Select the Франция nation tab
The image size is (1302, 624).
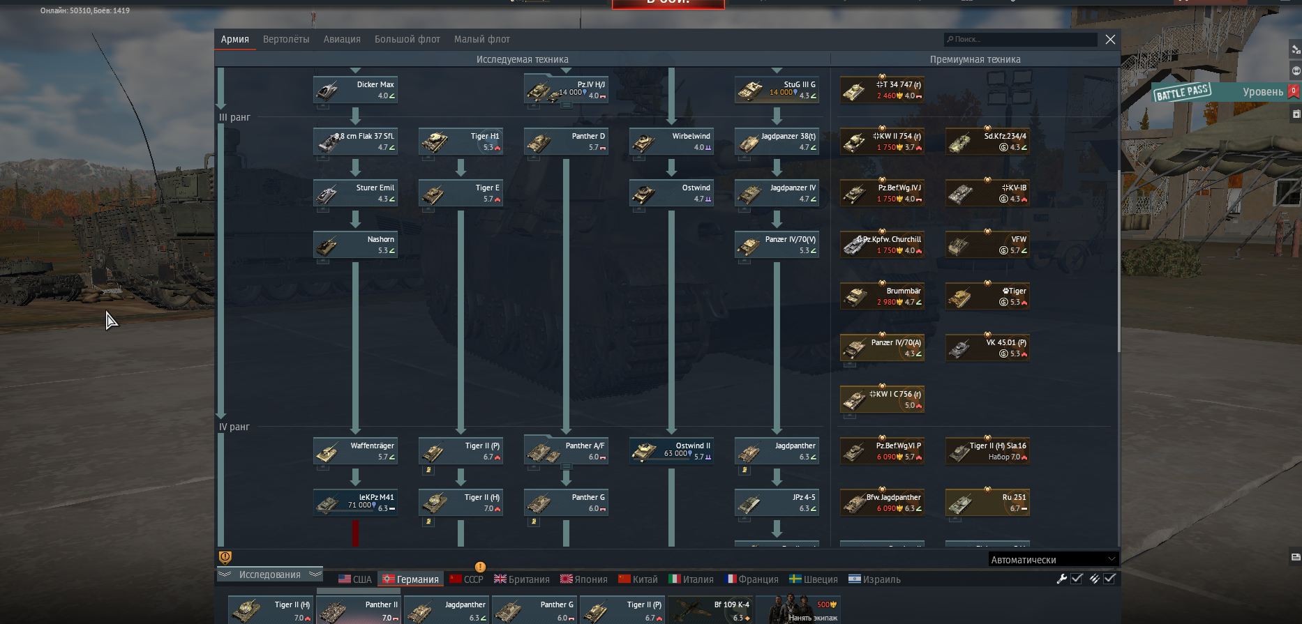click(x=751, y=579)
